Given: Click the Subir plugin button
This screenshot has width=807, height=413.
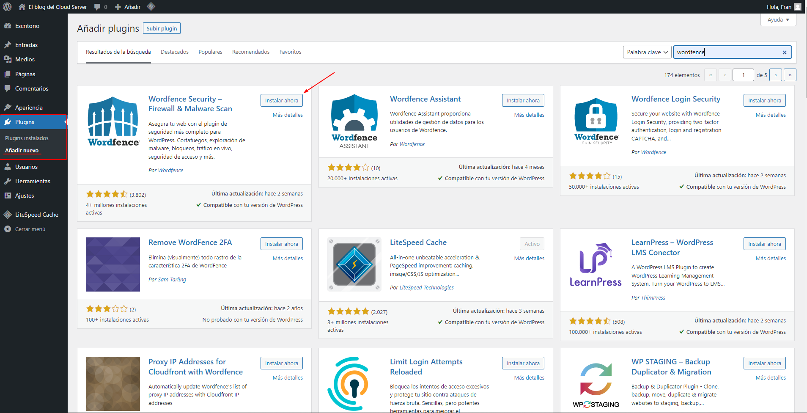Looking at the screenshot, I should (162, 28).
